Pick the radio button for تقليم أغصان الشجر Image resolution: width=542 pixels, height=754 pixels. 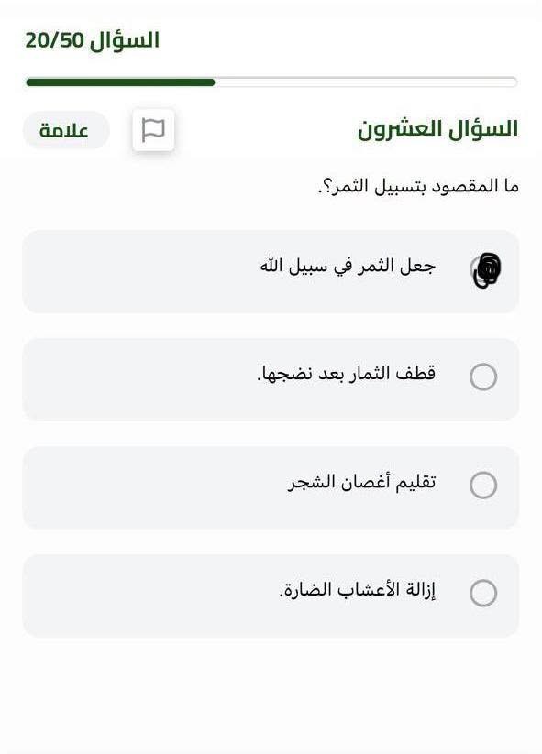(x=483, y=485)
